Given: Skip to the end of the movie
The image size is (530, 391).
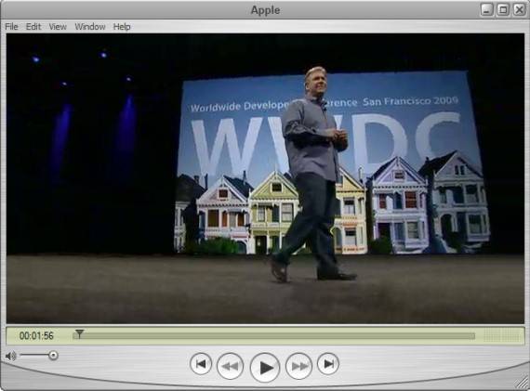Looking at the screenshot, I should coord(328,364).
